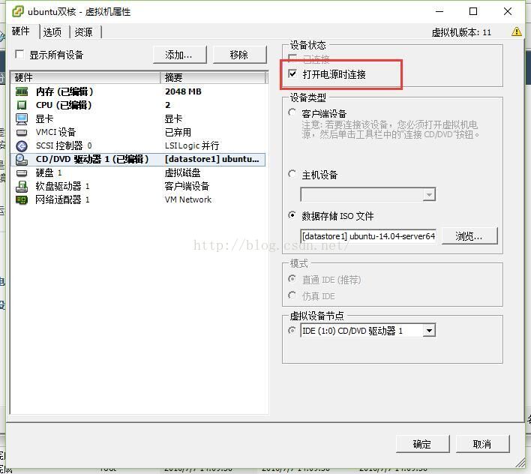Switch to the 选项 tab
Viewport: 531px width, 474px height.
point(52,32)
